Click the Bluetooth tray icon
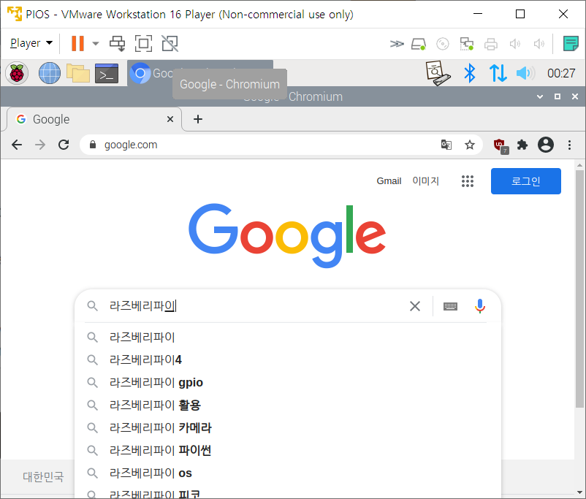 click(471, 73)
